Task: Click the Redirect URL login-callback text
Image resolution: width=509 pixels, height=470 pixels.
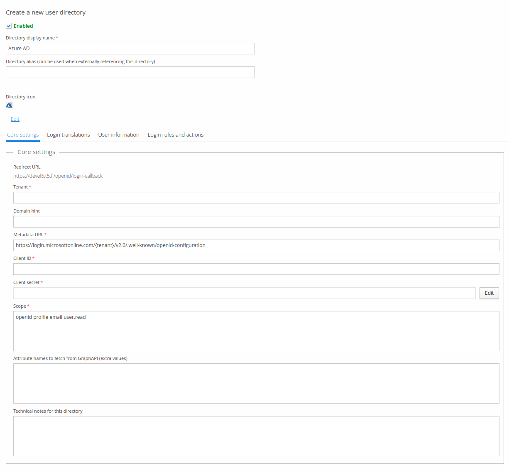Action: point(58,176)
